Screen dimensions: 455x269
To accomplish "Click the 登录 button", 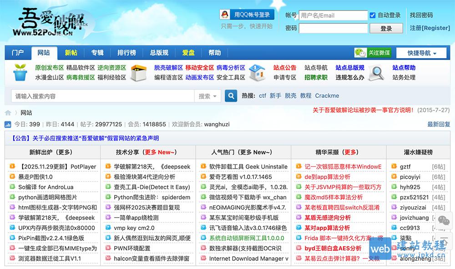I will (386, 28).
